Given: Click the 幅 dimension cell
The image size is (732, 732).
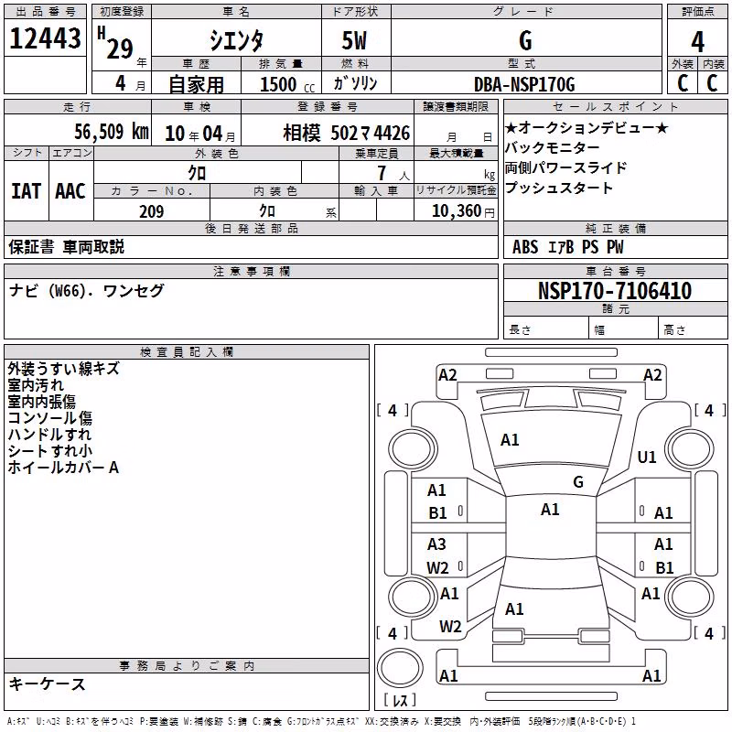Looking at the screenshot, I should pyautogui.click(x=623, y=329).
